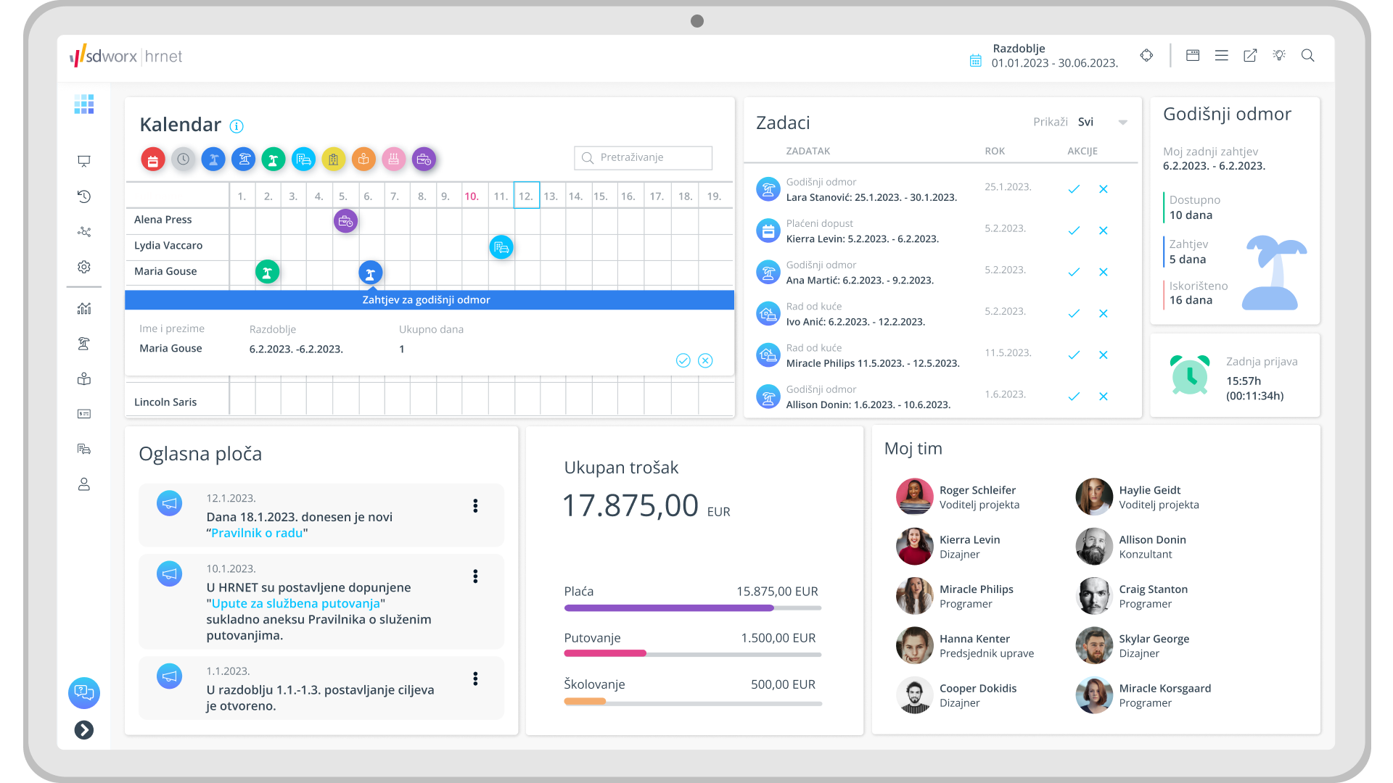Click Školovanje expense progress bar
This screenshot has width=1393, height=783.
(693, 702)
